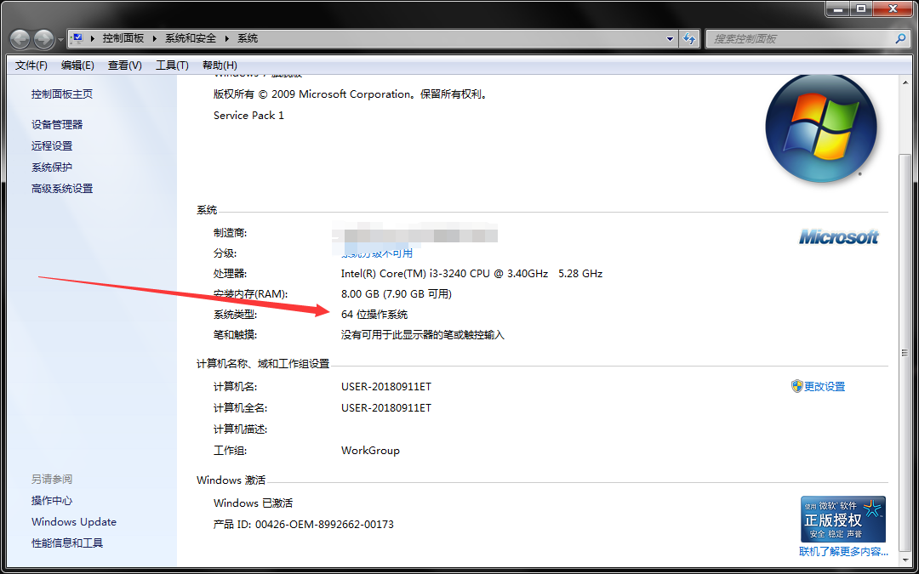Open the 文件(F) menu

point(31,65)
